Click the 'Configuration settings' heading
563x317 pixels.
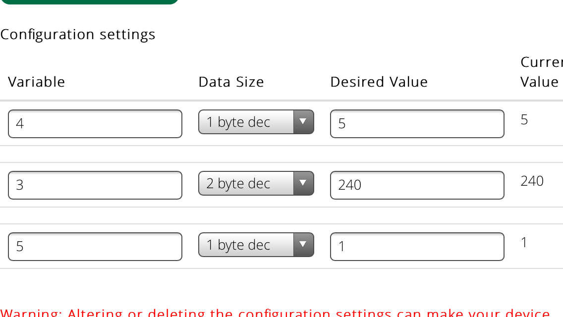point(78,34)
